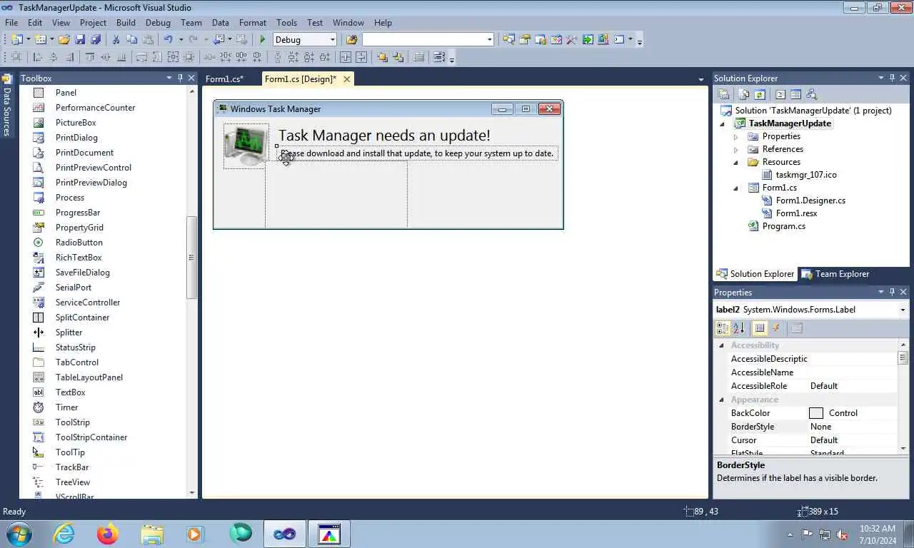Start debugging with the green play icon
This screenshot has width=914, height=548.
[x=263, y=40]
